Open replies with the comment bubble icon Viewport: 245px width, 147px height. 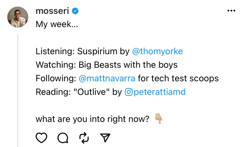pyautogui.click(x=62, y=137)
